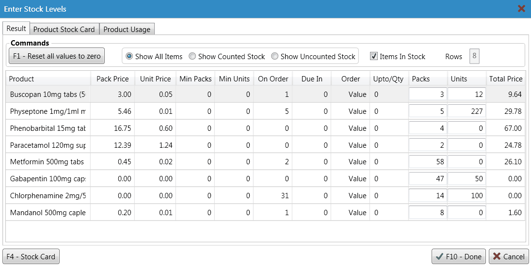Edit the Units field for Phenobarbital 15mg
The width and height of the screenshot is (531, 267).
click(467, 128)
